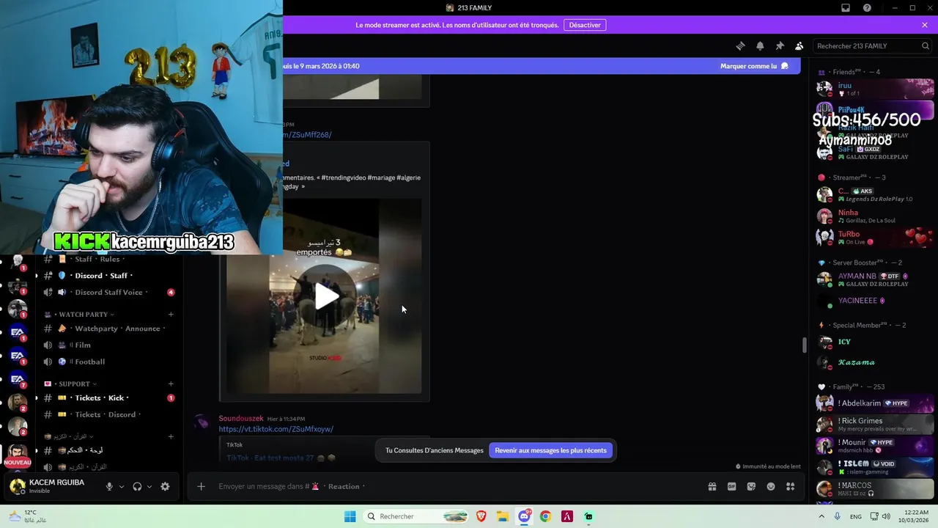Image resolution: width=938 pixels, height=528 pixels.
Task: Toggle the member list icon
Action: click(x=799, y=45)
